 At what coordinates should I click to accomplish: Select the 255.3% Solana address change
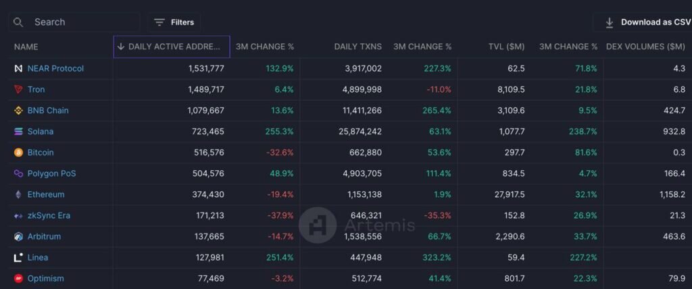pyautogui.click(x=279, y=132)
